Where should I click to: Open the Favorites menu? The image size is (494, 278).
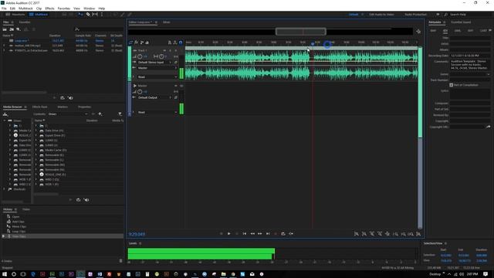pyautogui.click(x=64, y=8)
